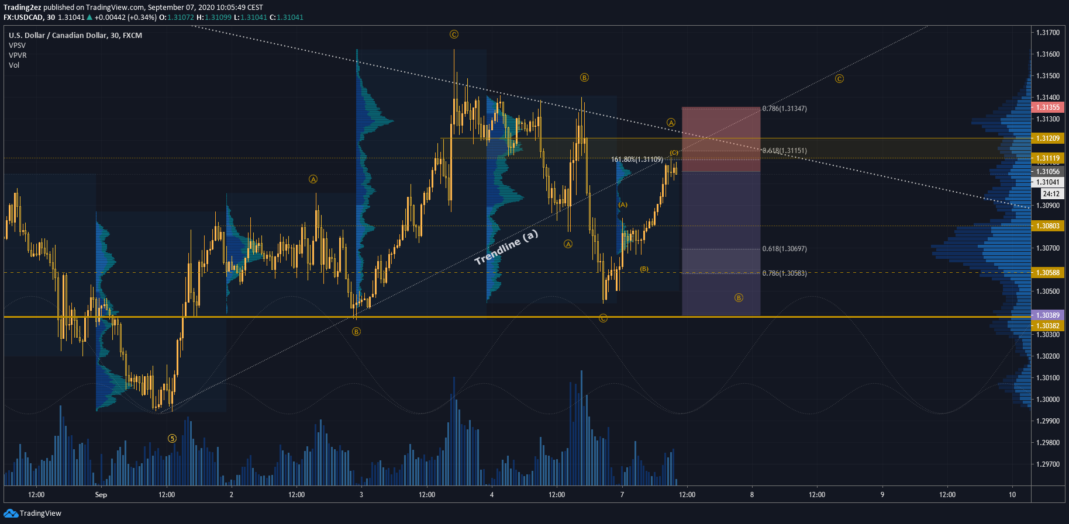The width and height of the screenshot is (1069, 524).
Task: Click circled C on the projected upward trendline
Action: [839, 78]
